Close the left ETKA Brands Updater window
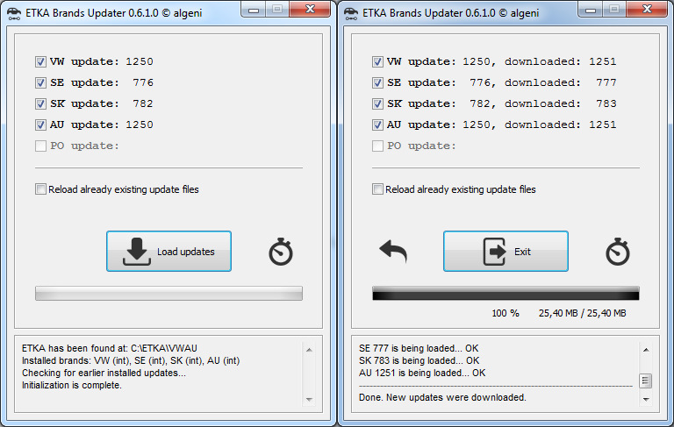Image resolution: width=674 pixels, height=427 pixels. pos(310,10)
